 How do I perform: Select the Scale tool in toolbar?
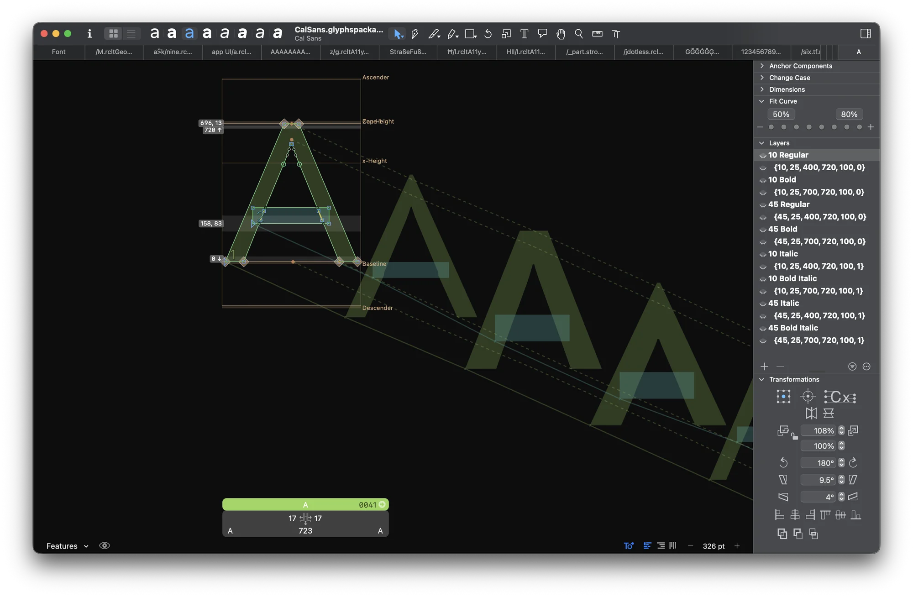[506, 34]
